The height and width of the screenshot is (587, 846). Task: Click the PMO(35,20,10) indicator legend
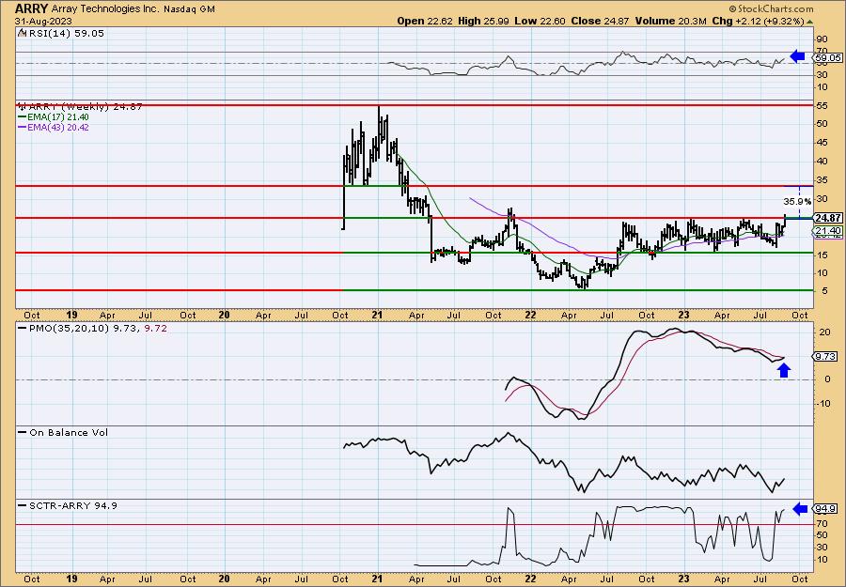93,328
